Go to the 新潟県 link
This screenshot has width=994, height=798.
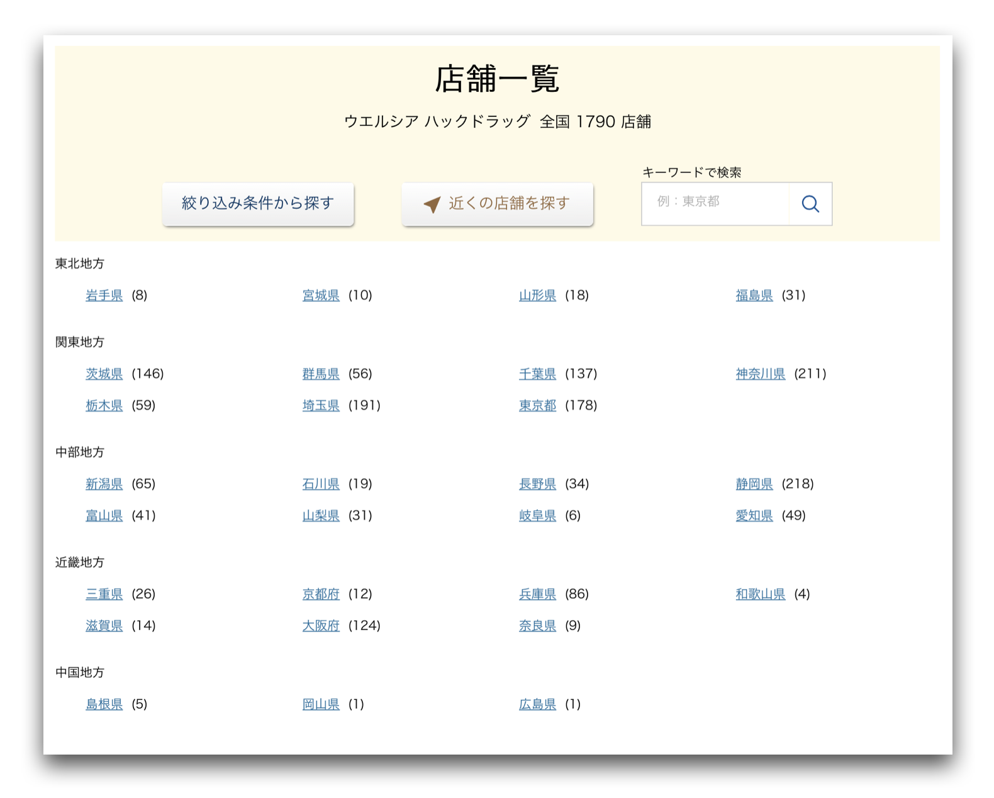click(x=104, y=484)
